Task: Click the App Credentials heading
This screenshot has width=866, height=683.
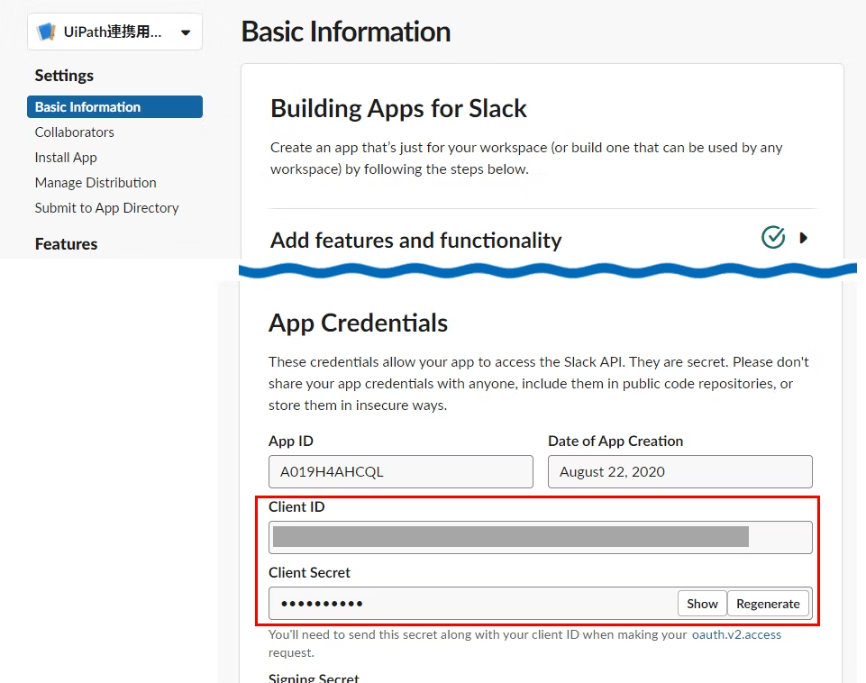Action: click(x=358, y=323)
